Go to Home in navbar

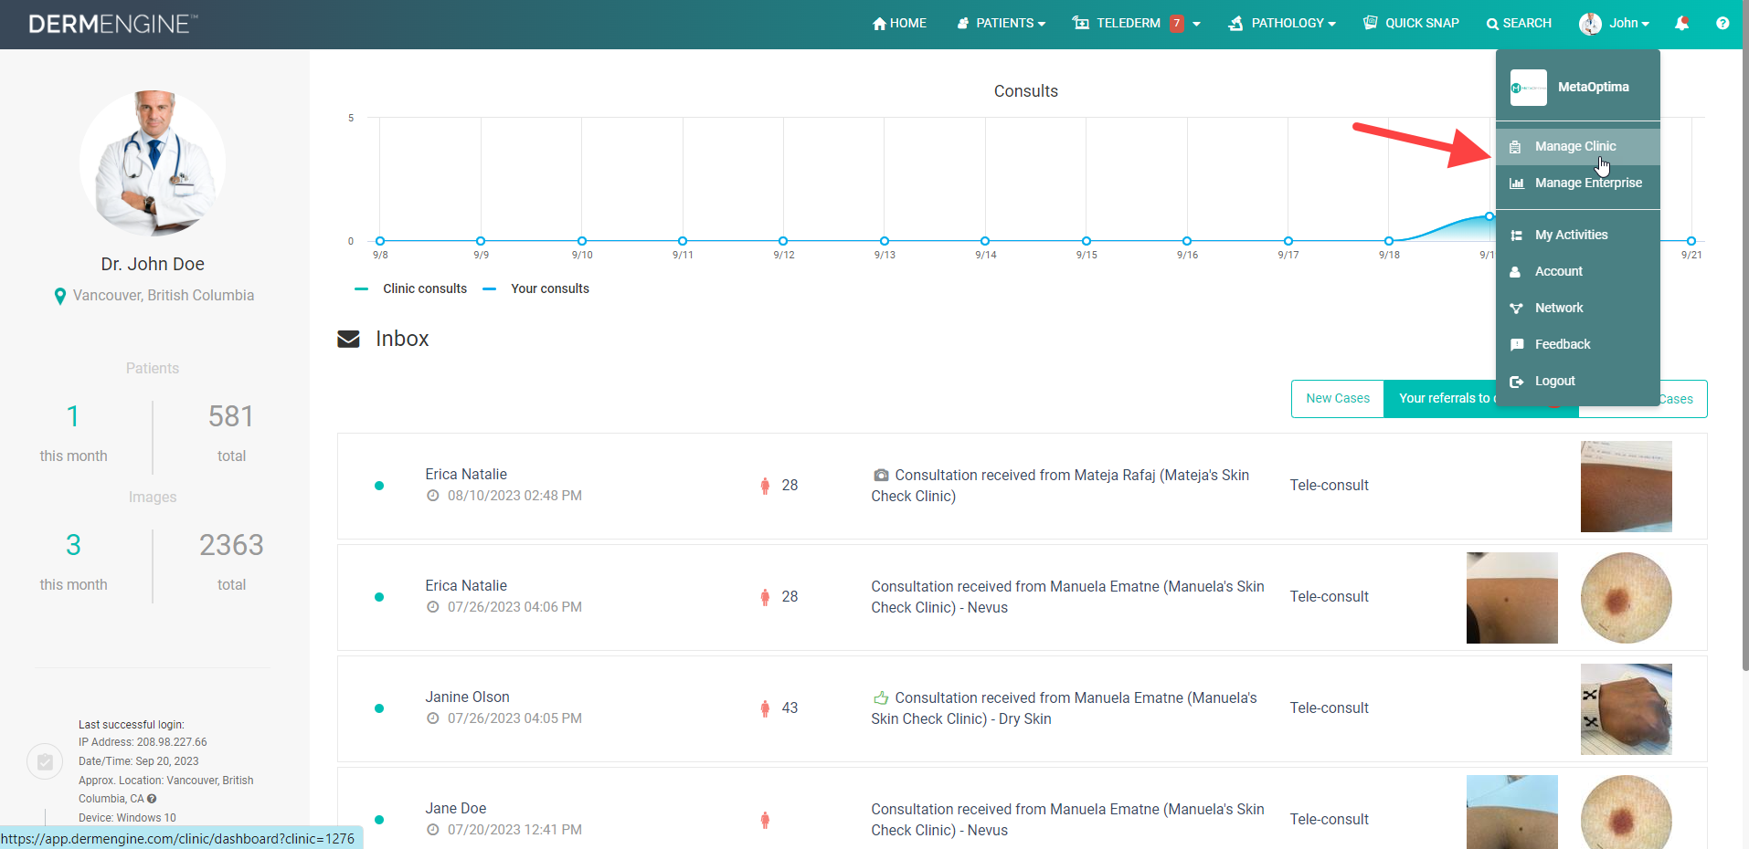click(899, 24)
